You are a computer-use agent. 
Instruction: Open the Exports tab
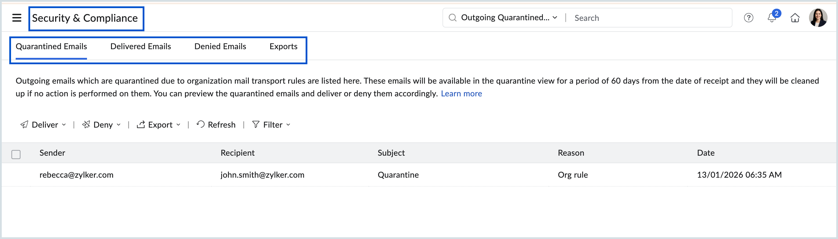283,46
